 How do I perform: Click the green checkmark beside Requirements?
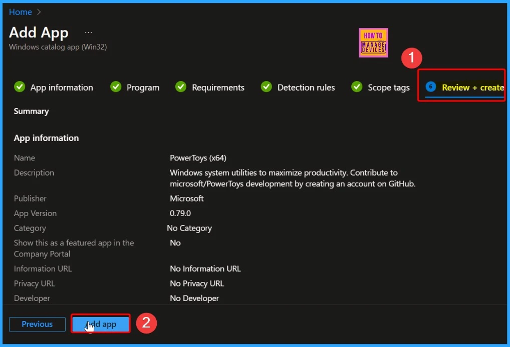tap(181, 86)
